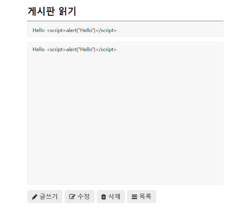229x211 pixels.
Task: Click the edit icon on 수정
Action: coord(72,197)
